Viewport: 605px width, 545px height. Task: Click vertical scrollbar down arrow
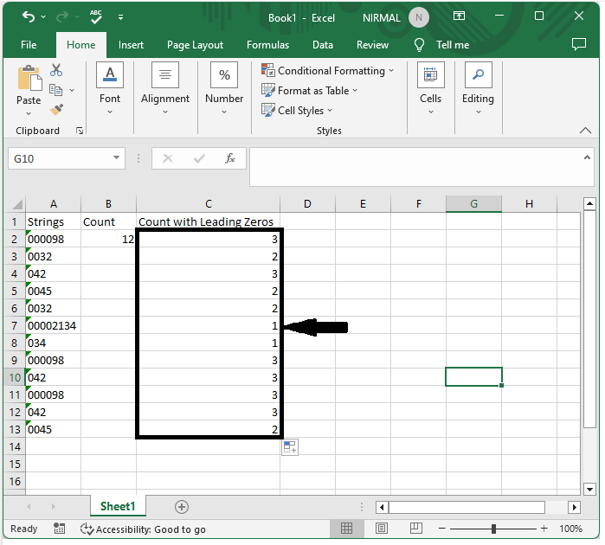tap(589, 490)
